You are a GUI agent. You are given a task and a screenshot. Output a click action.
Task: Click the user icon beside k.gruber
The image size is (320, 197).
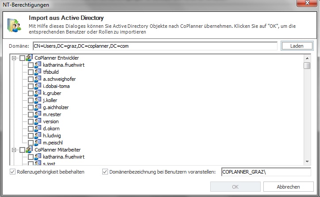[x=38, y=93]
